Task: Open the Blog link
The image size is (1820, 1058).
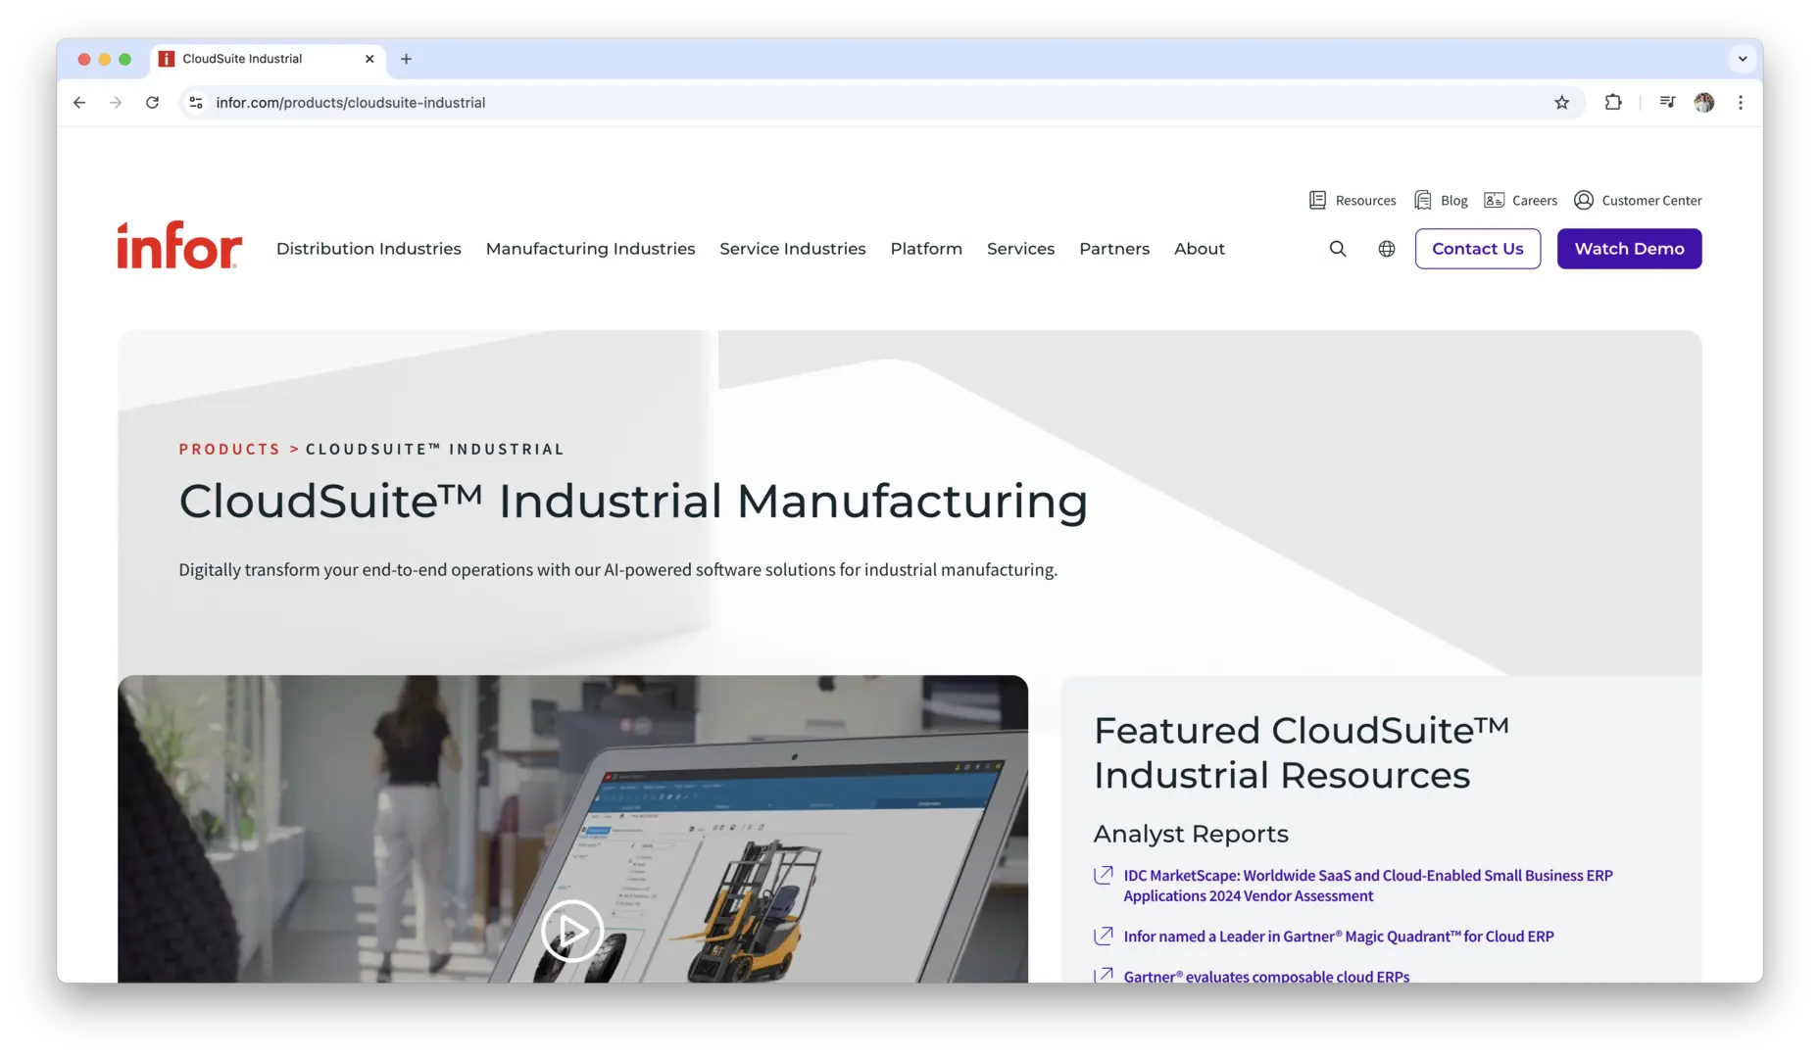Action: click(x=1453, y=200)
